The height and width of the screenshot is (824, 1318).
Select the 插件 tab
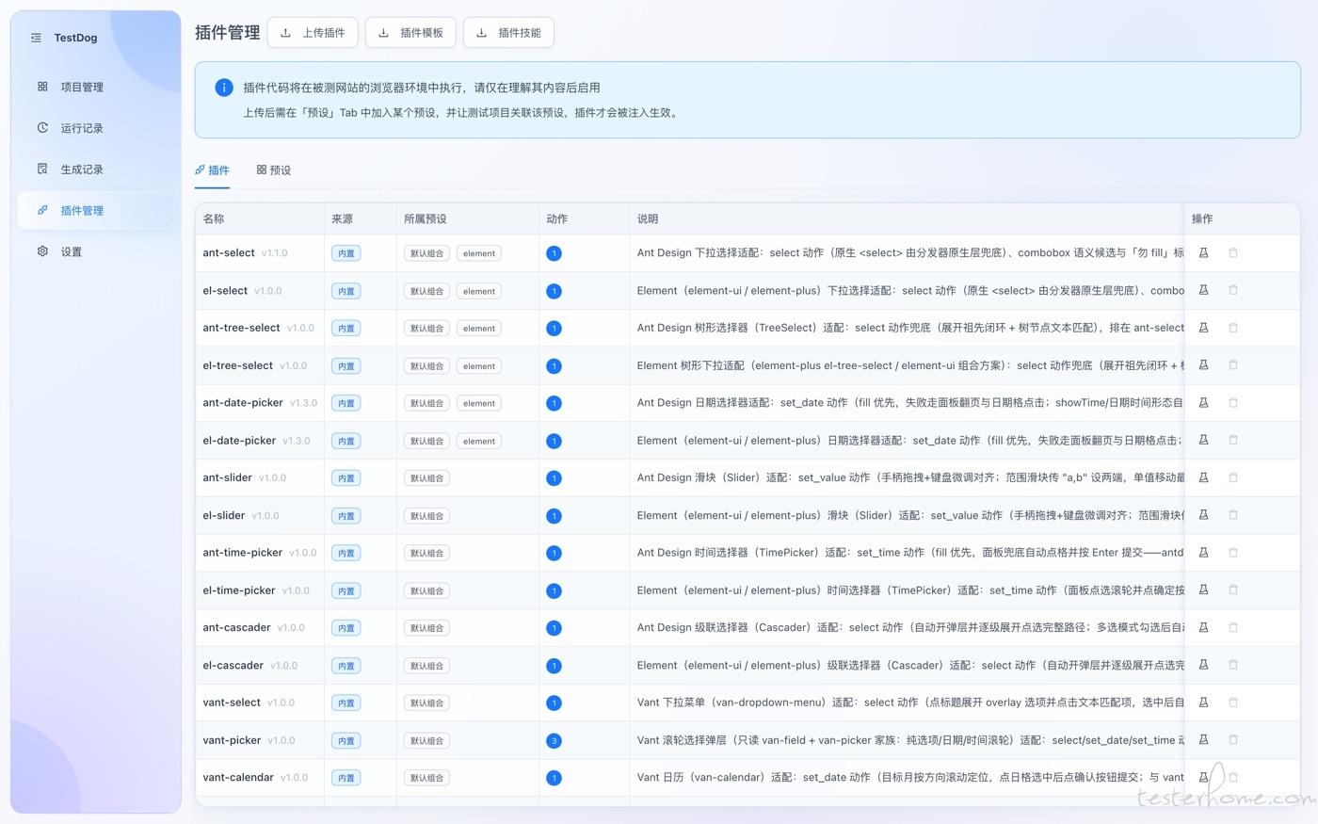[212, 170]
